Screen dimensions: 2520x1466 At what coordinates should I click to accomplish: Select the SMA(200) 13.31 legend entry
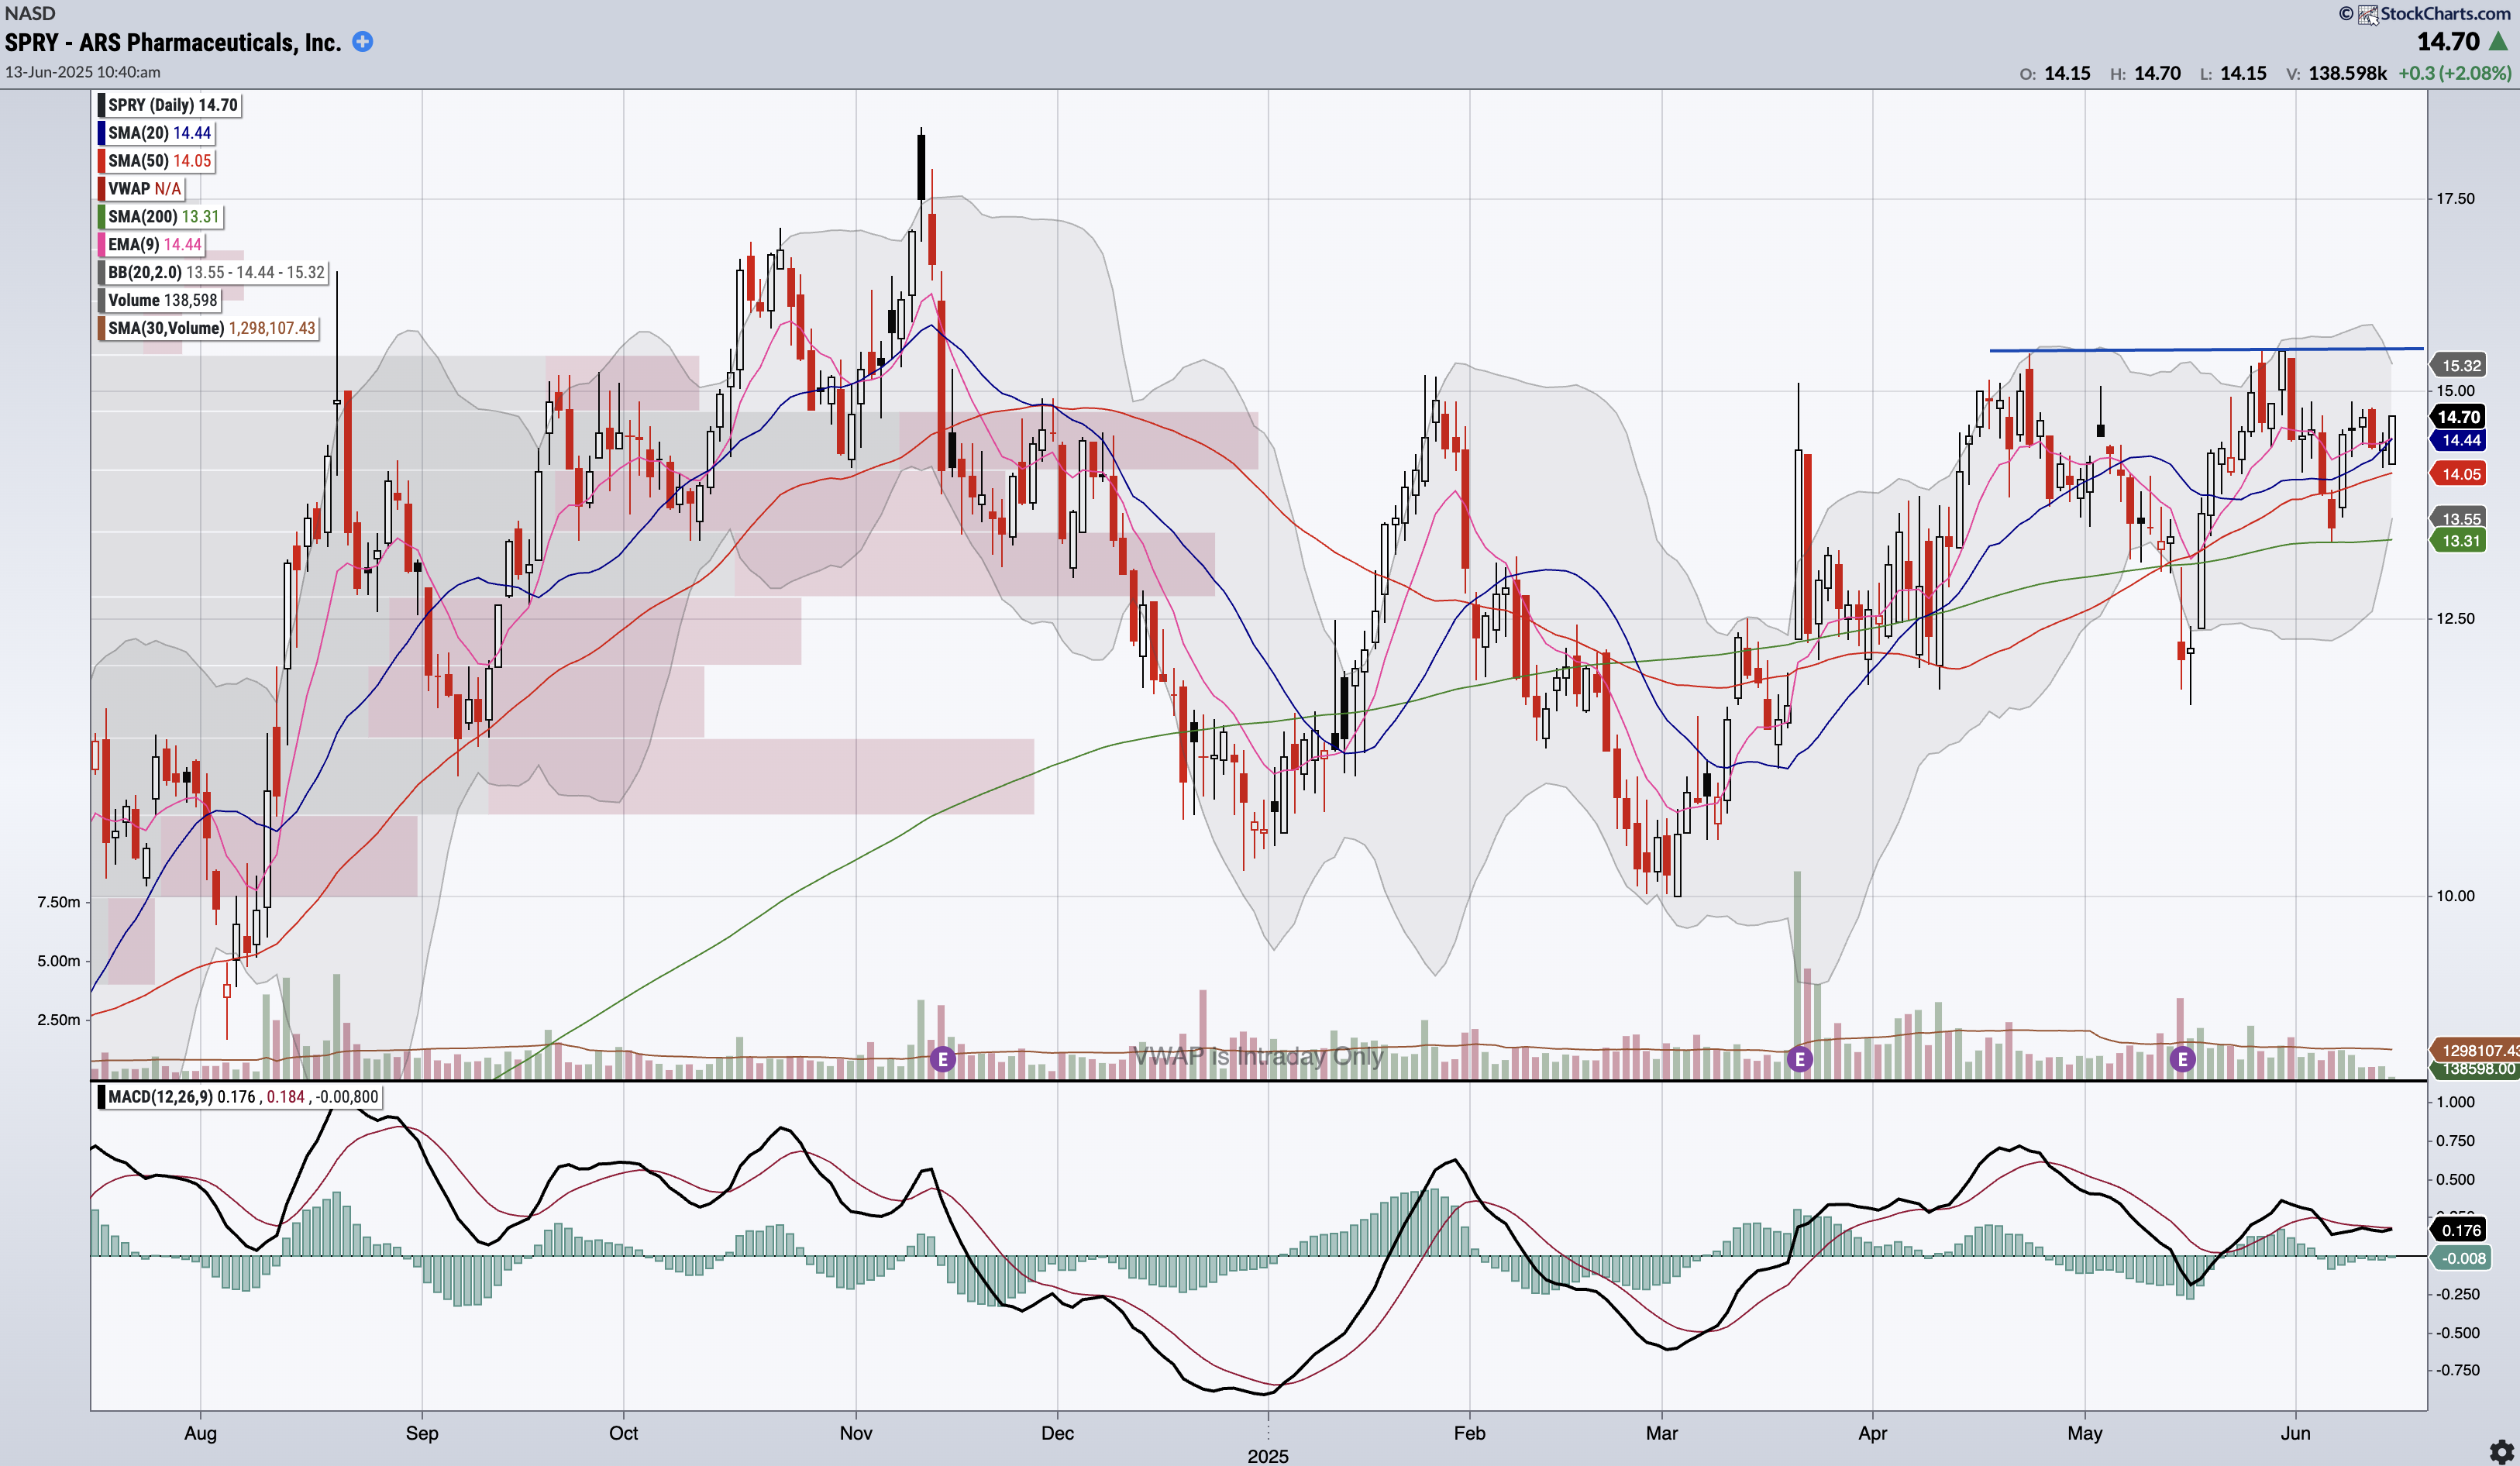pos(161,217)
